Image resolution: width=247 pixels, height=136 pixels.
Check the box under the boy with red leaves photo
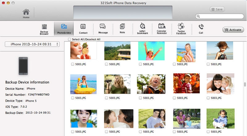tap(174, 98)
